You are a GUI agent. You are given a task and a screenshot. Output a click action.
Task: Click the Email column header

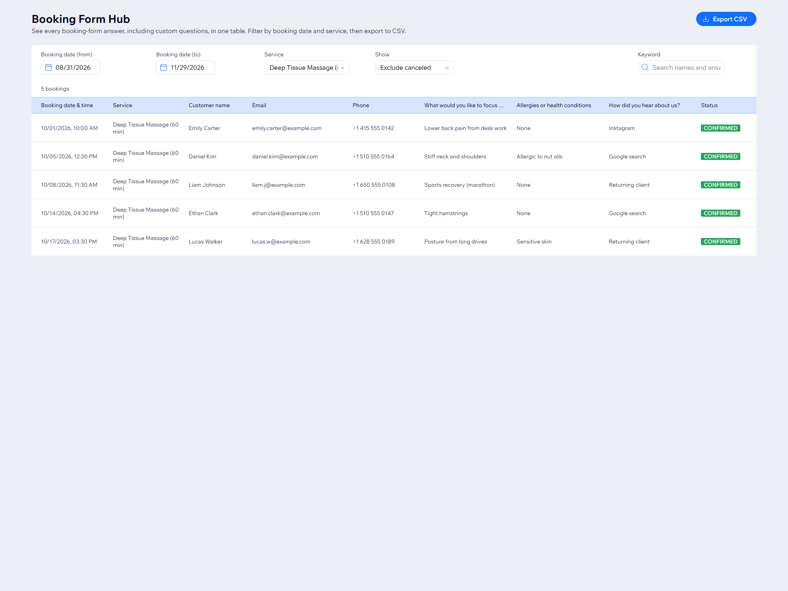pos(259,105)
